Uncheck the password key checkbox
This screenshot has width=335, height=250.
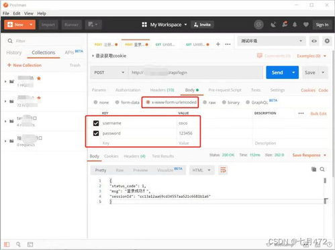tap(96, 133)
